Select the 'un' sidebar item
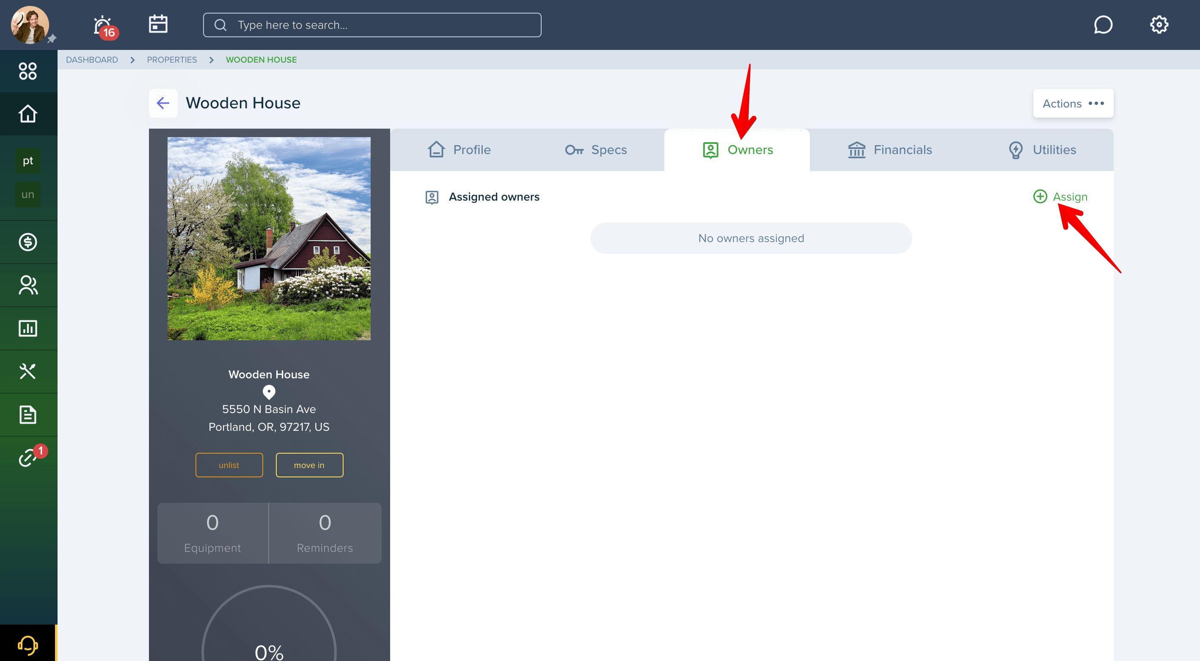Screen dimensions: 1200x661 28,194
